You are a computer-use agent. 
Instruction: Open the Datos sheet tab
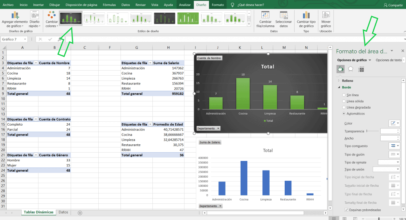point(63,212)
